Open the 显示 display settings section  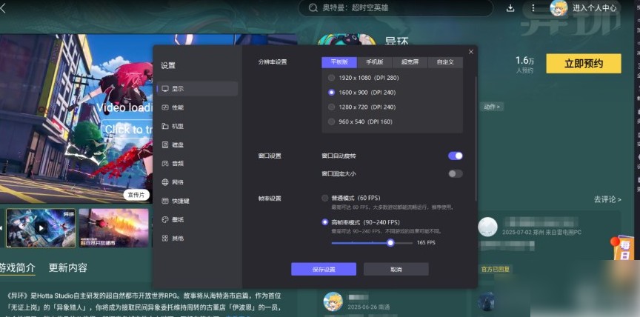tap(197, 89)
